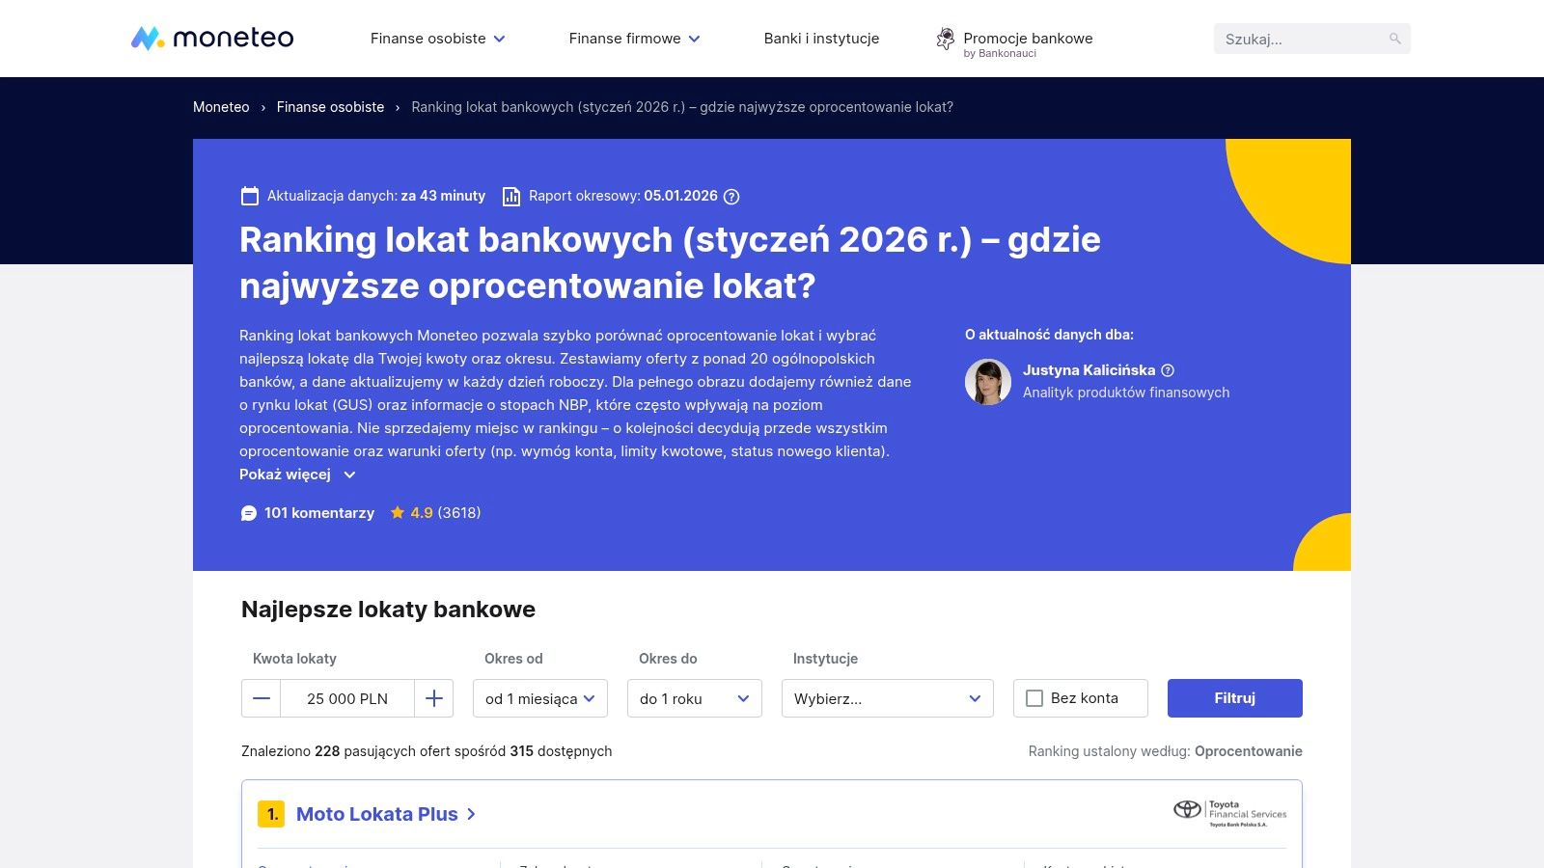This screenshot has height=868, width=1544.
Task: Click the 'Znaleziono 228 pasujących ofert' text
Action: pyautogui.click(x=427, y=751)
